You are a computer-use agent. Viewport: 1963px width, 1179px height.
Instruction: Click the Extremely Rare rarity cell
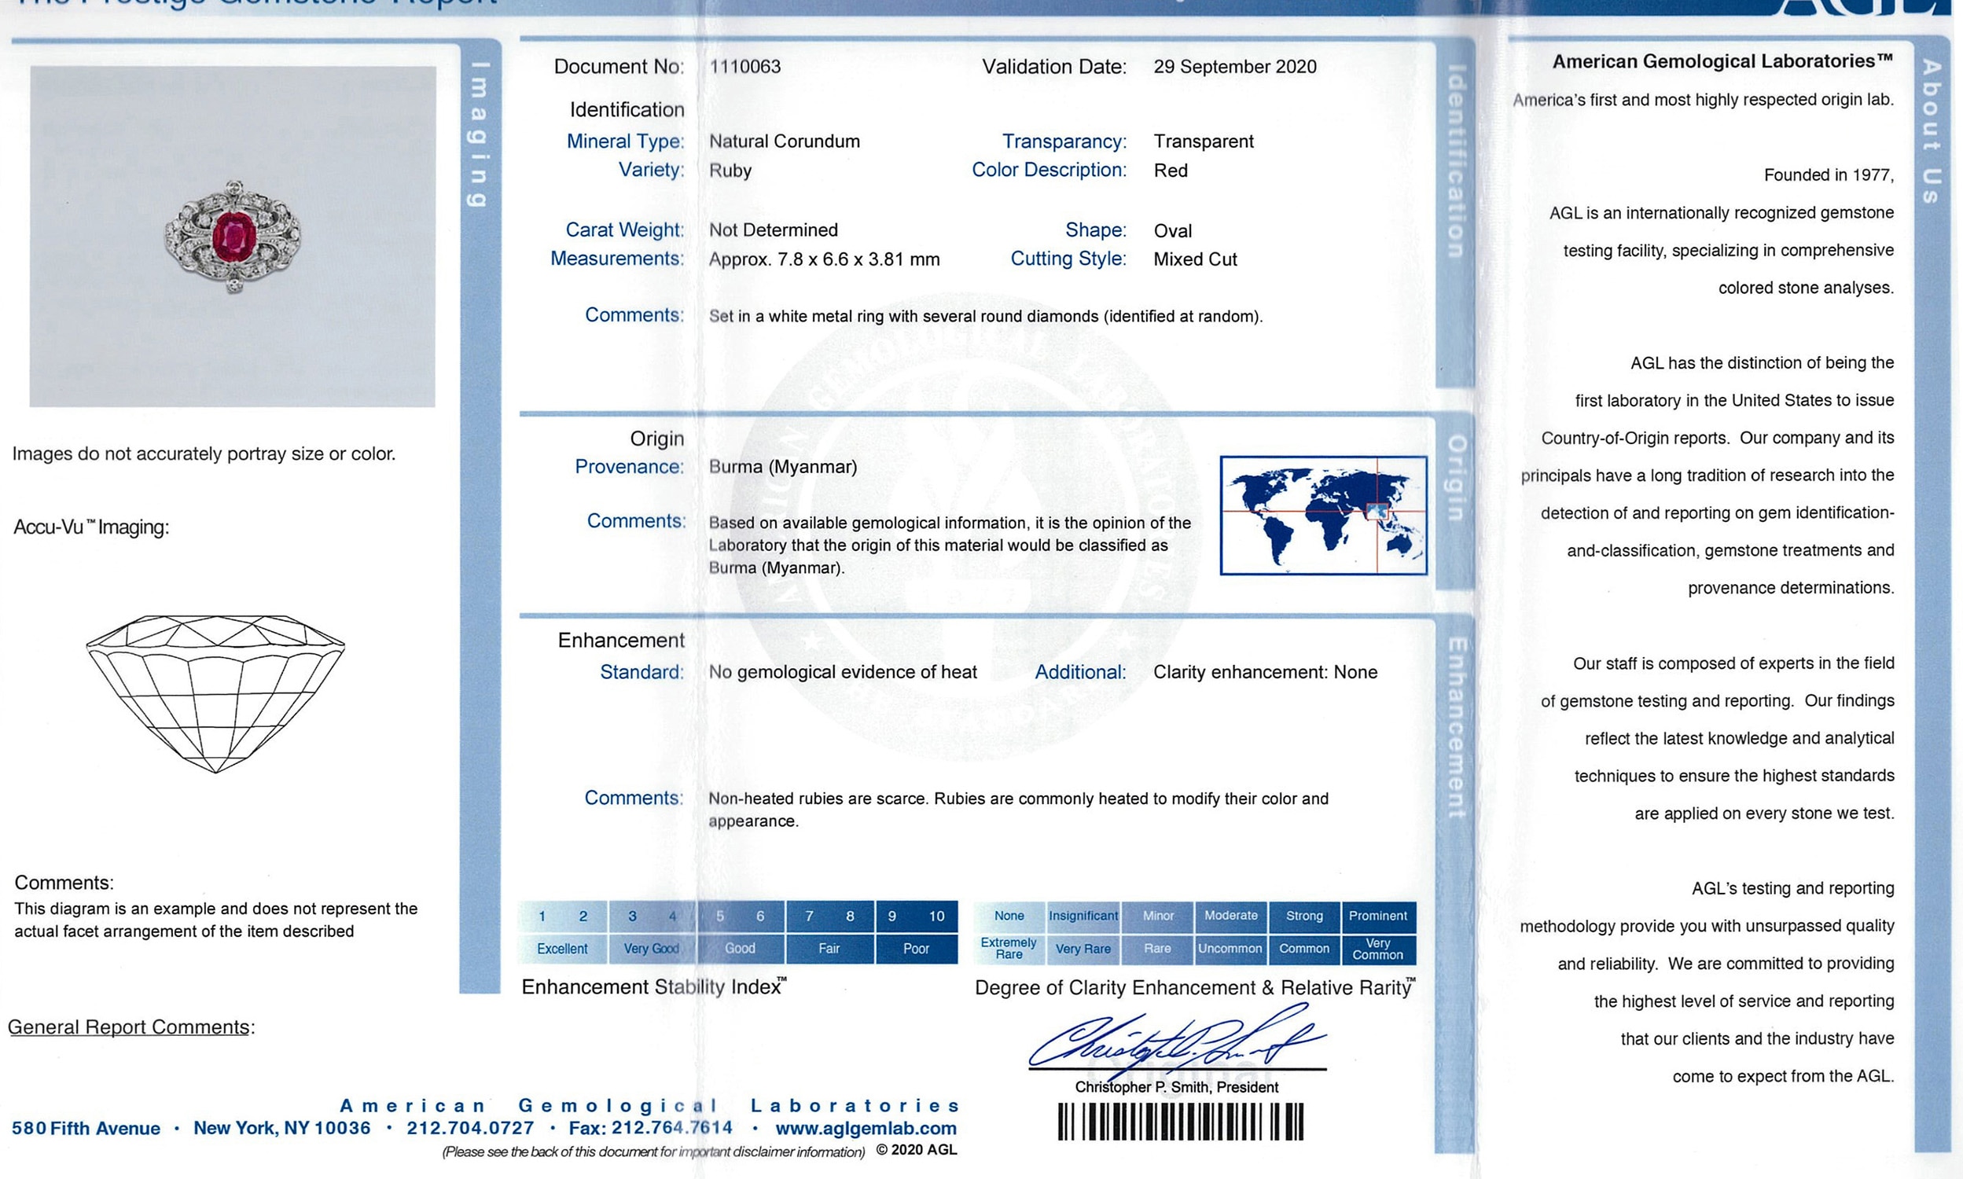click(x=1009, y=949)
